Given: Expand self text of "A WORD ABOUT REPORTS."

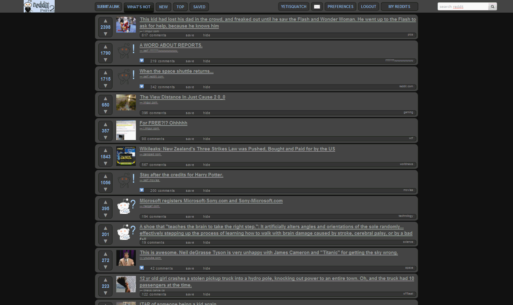Looking at the screenshot, I should [142, 61].
